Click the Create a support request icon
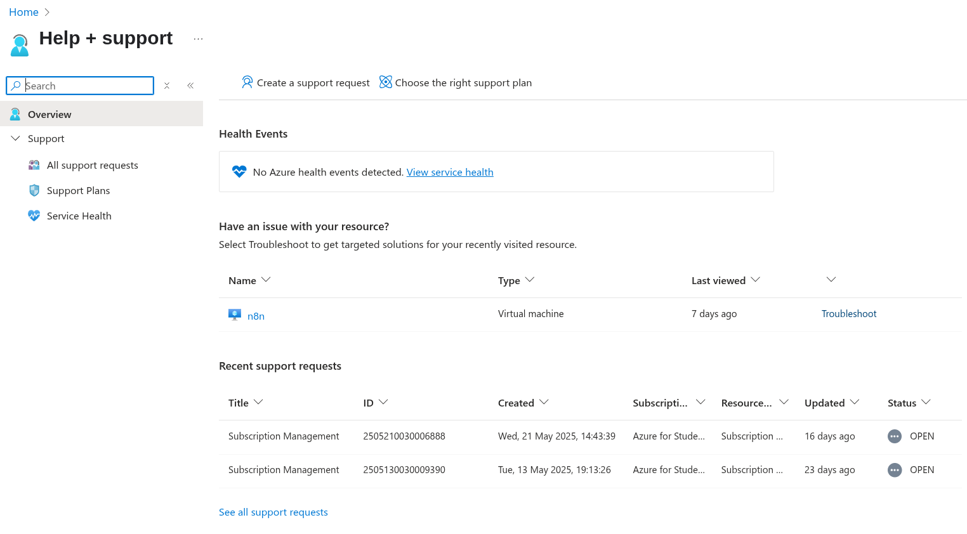This screenshot has width=967, height=534. coord(247,82)
